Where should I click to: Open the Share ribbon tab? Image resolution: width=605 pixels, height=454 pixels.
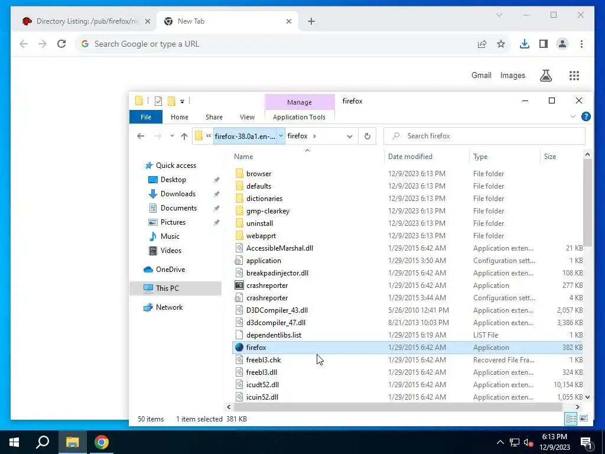point(214,117)
